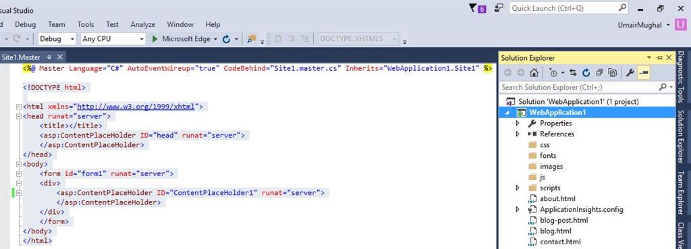This screenshot has height=249, width=691.
Task: Open the Any CPU platform dropdown
Action: [x=142, y=39]
